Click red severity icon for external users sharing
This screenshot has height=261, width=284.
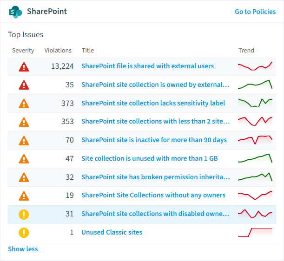click(x=24, y=67)
